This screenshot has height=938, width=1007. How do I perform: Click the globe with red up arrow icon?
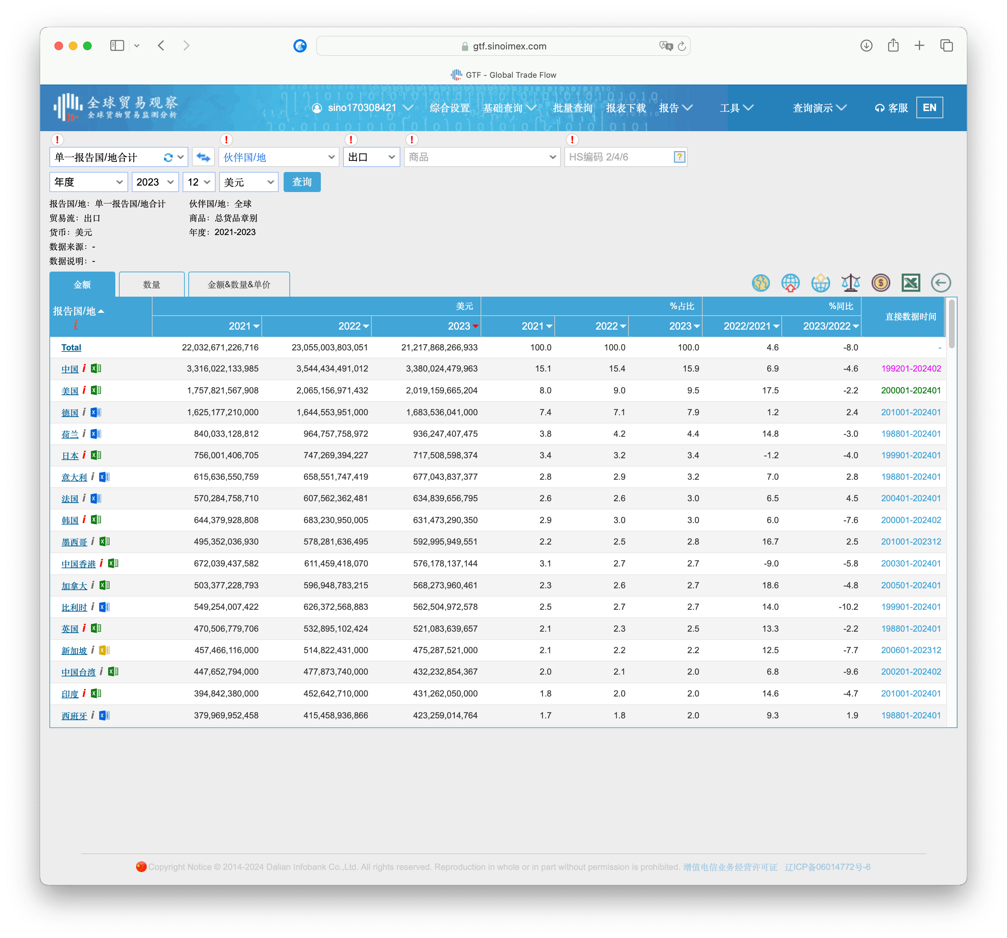pos(790,283)
